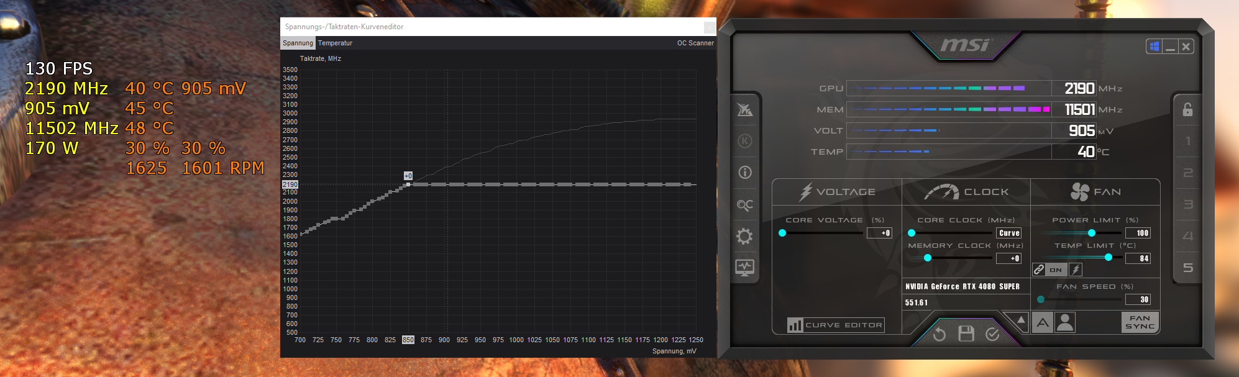This screenshot has height=377, width=1239.
Task: Close the curve editor window
Action: tap(709, 27)
